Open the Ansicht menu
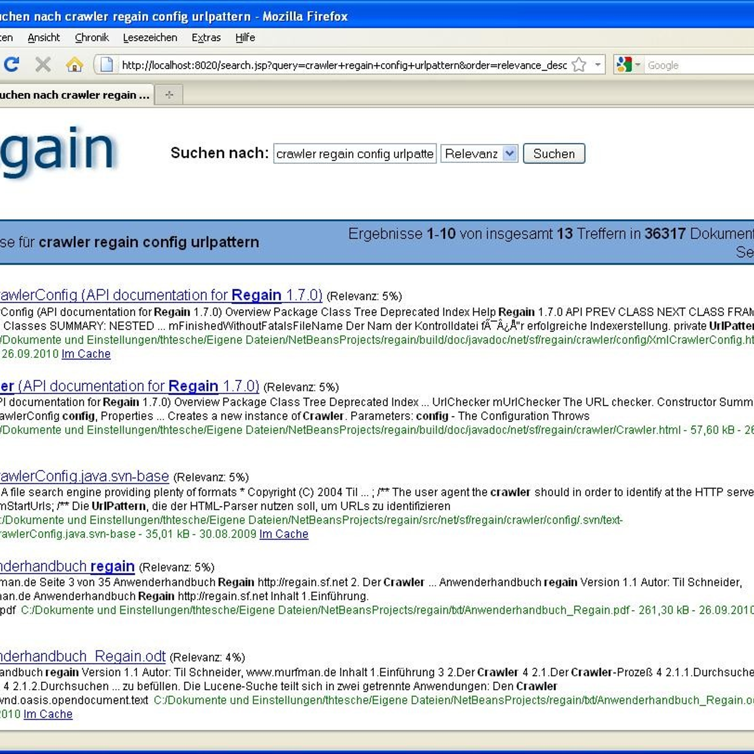The height and width of the screenshot is (754, 754). pos(43,38)
